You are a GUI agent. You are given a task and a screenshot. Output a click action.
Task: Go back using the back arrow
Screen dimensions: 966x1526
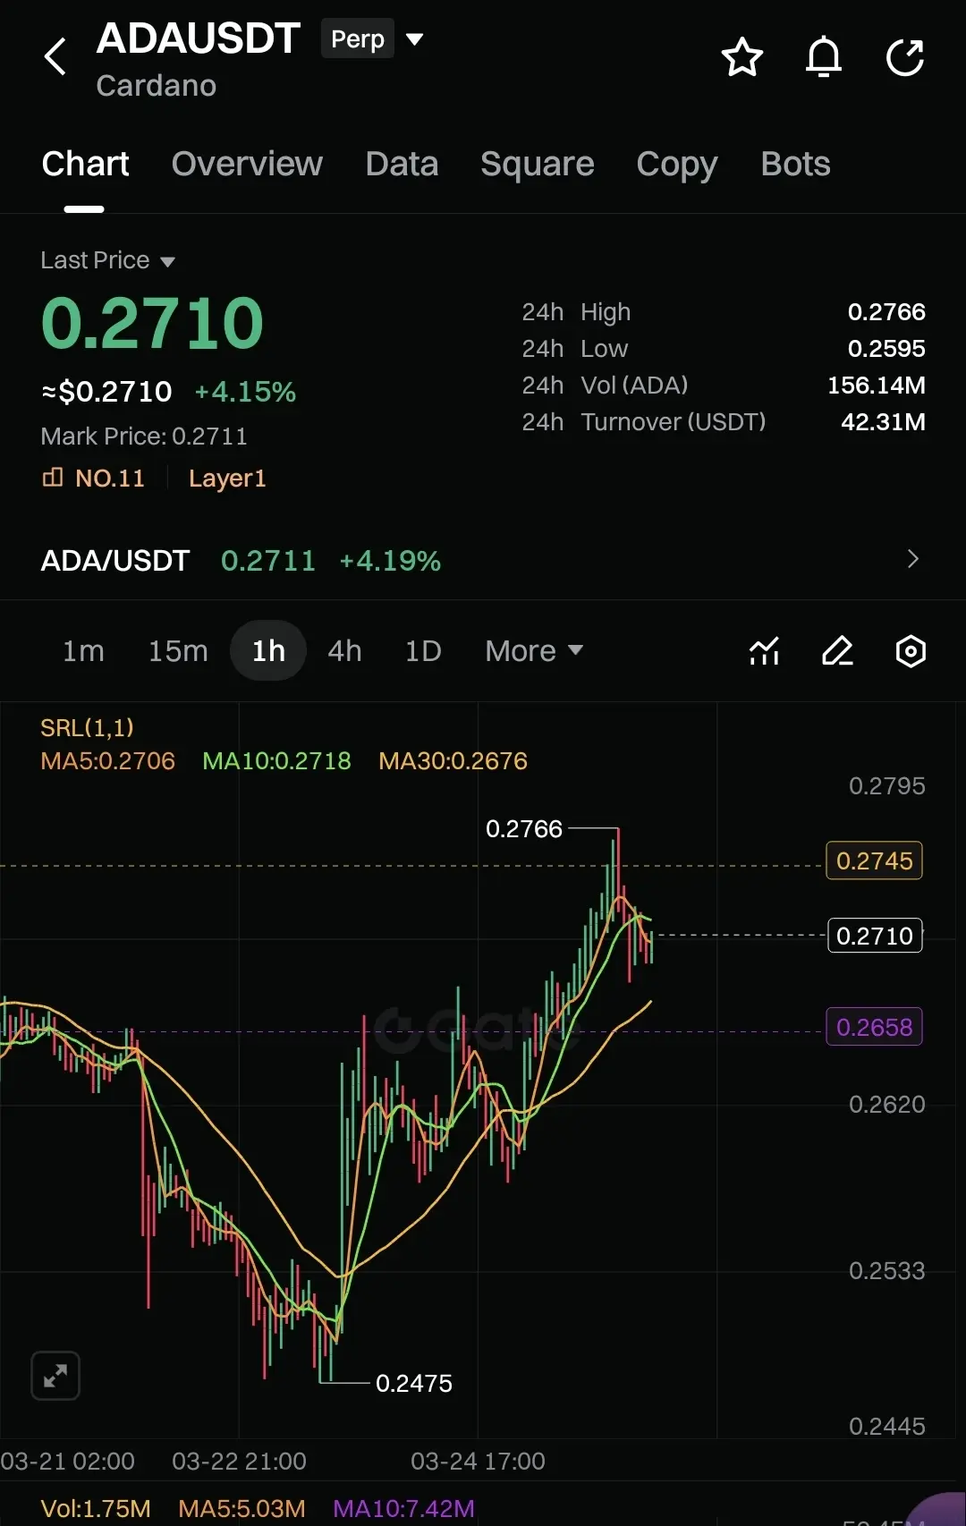click(55, 57)
